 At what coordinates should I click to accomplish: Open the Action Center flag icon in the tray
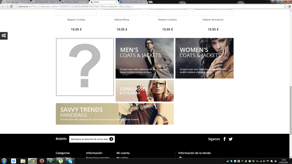coord(268,161)
